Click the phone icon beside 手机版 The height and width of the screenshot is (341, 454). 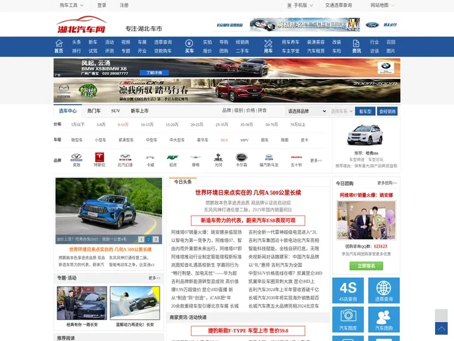click(289, 5)
